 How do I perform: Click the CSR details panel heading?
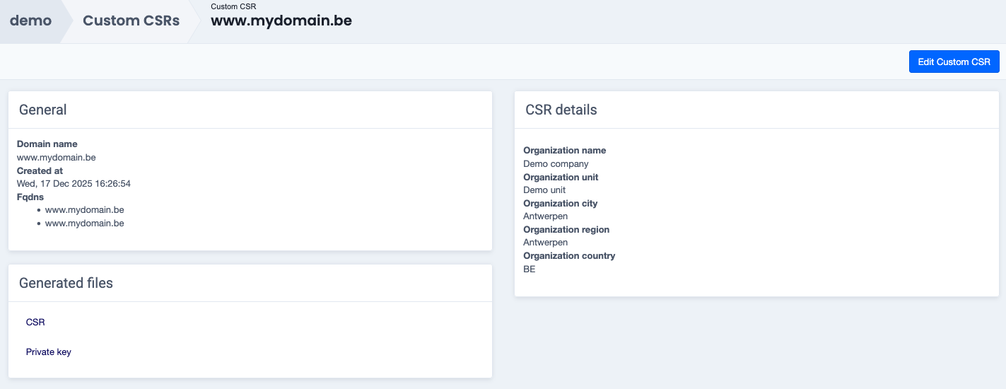[561, 110]
